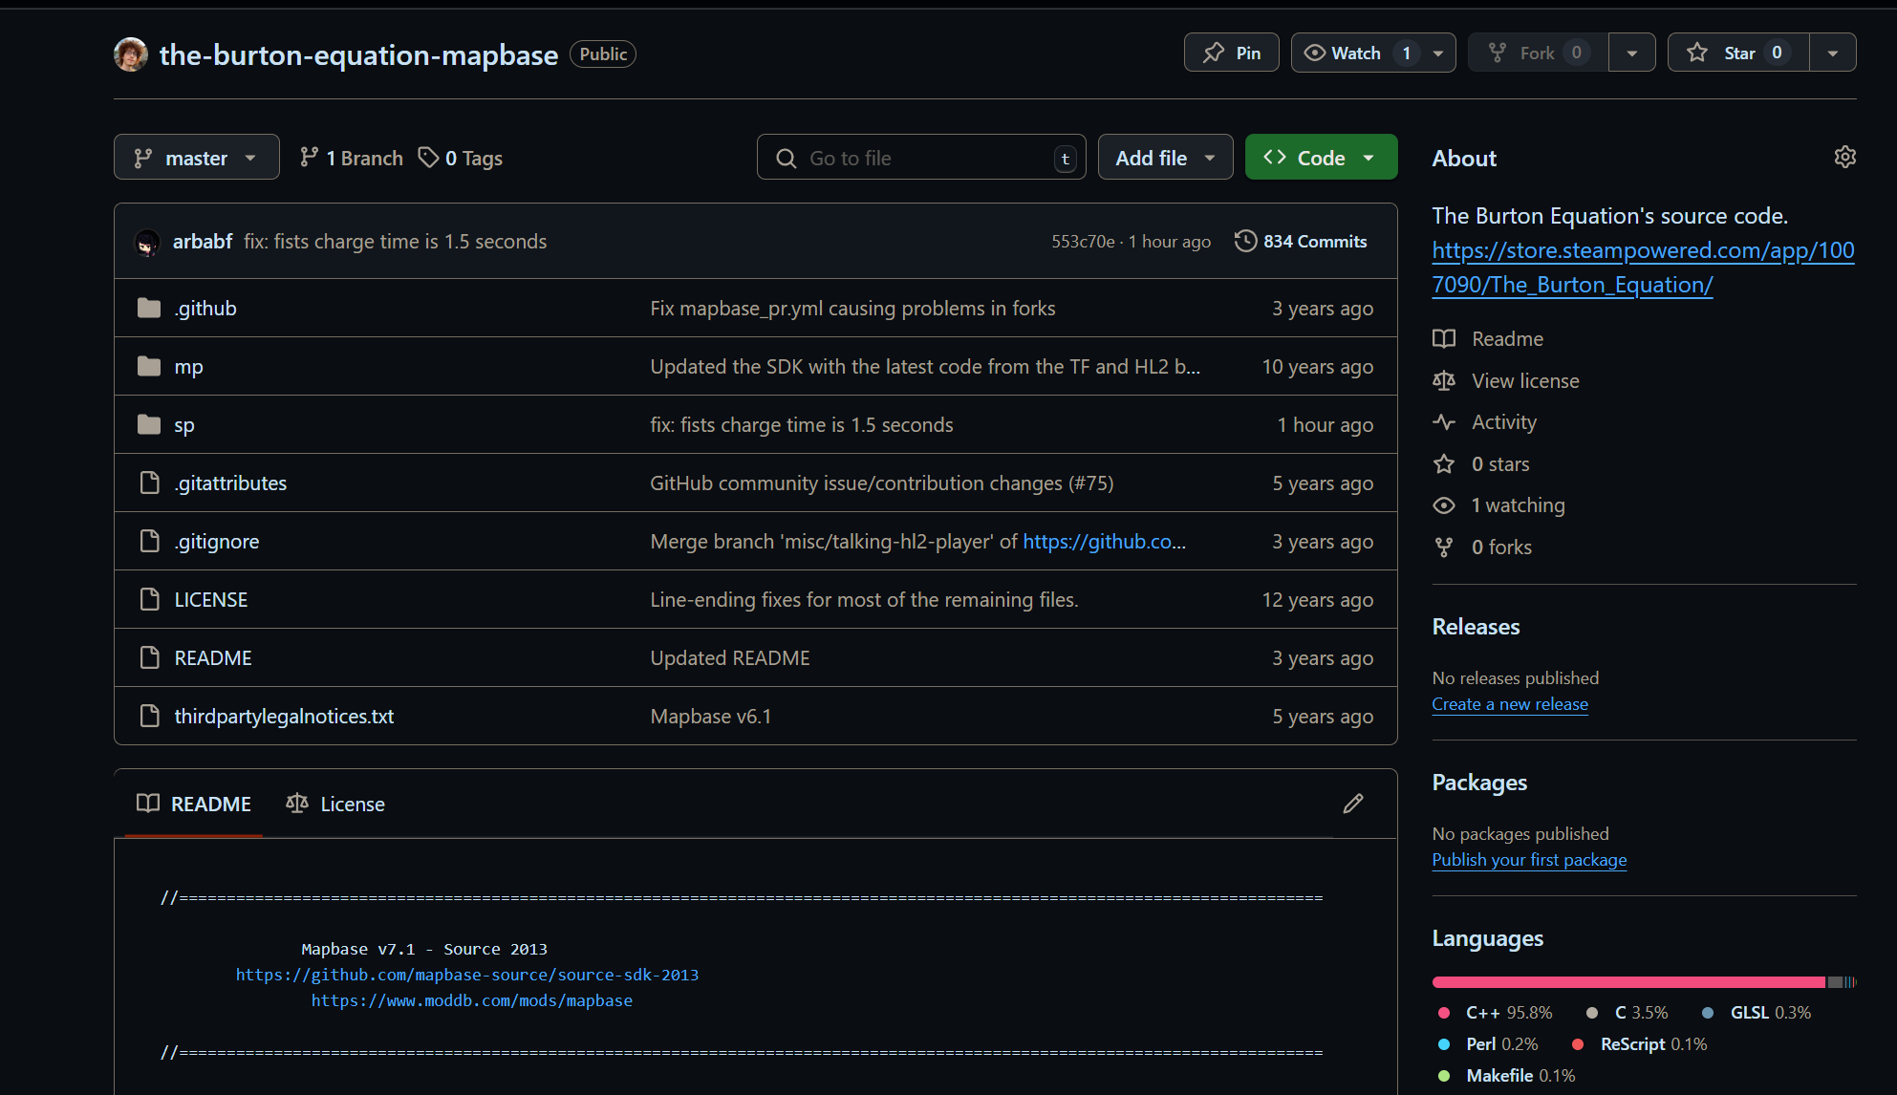The image size is (1897, 1095).
Task: Click the thirdpartylegalnotices.txt file icon
Action: click(149, 716)
